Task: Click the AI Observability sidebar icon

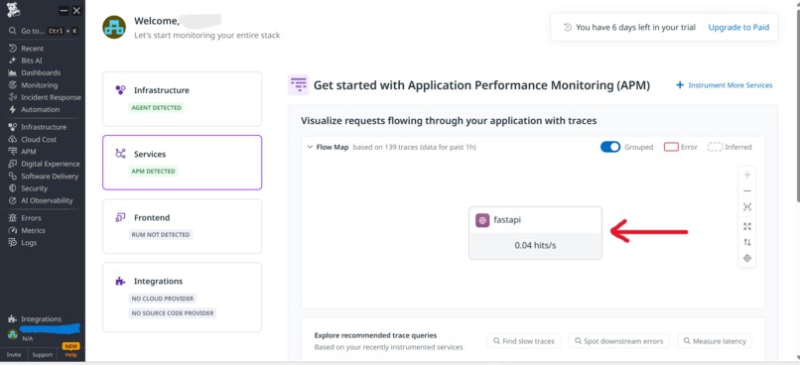Action: point(13,200)
